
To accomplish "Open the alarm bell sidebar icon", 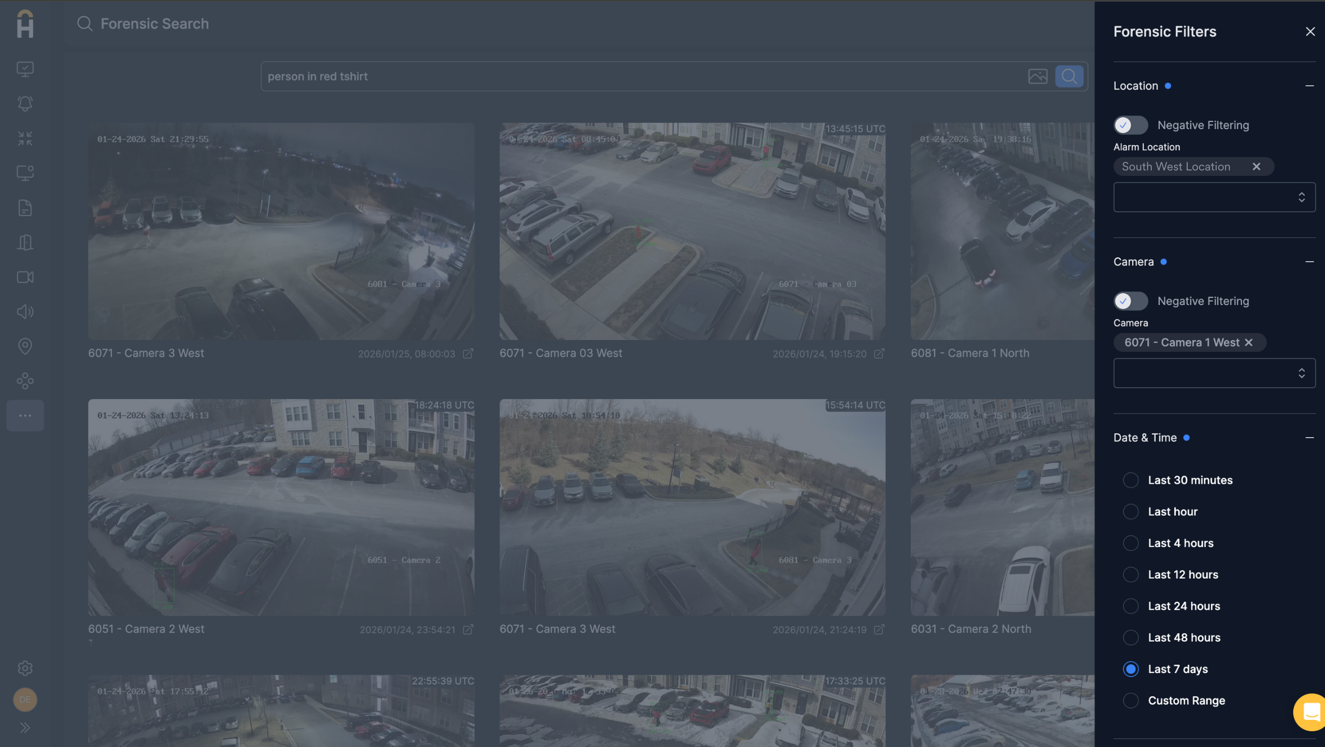I will coord(25,103).
